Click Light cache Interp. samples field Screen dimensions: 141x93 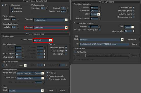[x=128, y=31]
